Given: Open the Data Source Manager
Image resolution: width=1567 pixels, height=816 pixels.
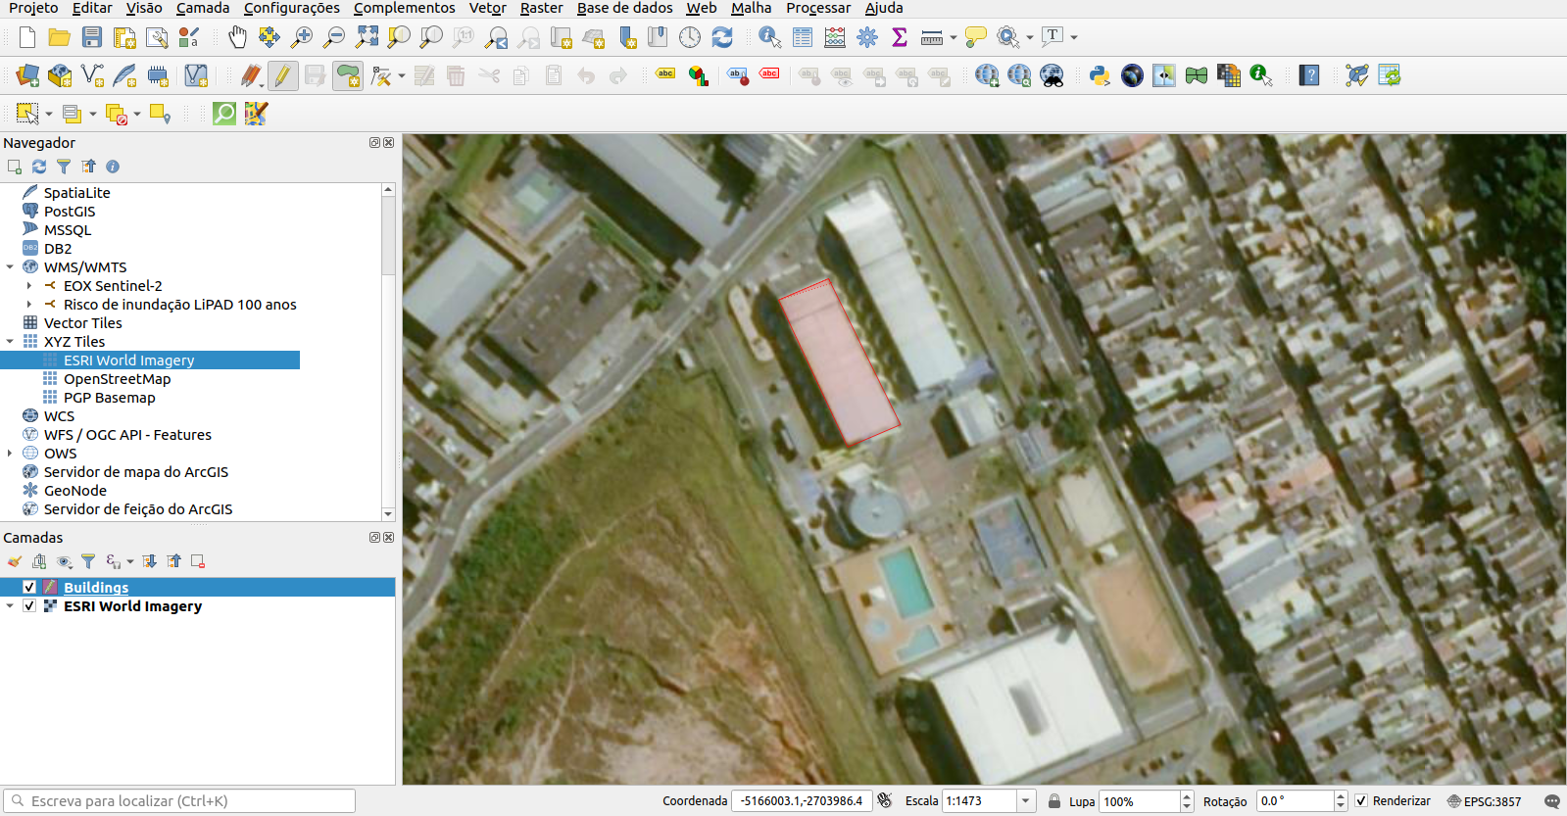Looking at the screenshot, I should pyautogui.click(x=27, y=75).
